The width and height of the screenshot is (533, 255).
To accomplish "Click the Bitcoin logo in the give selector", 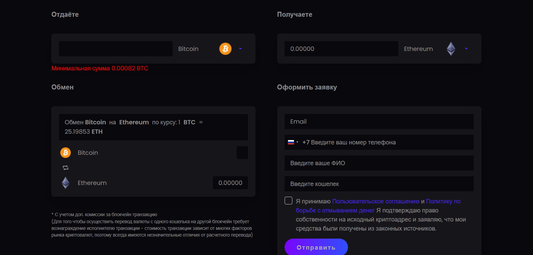I will [225, 49].
